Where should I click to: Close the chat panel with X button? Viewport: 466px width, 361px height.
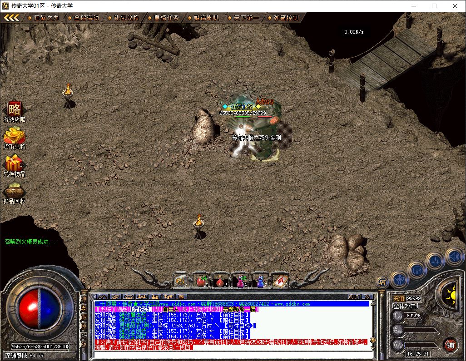point(367,297)
